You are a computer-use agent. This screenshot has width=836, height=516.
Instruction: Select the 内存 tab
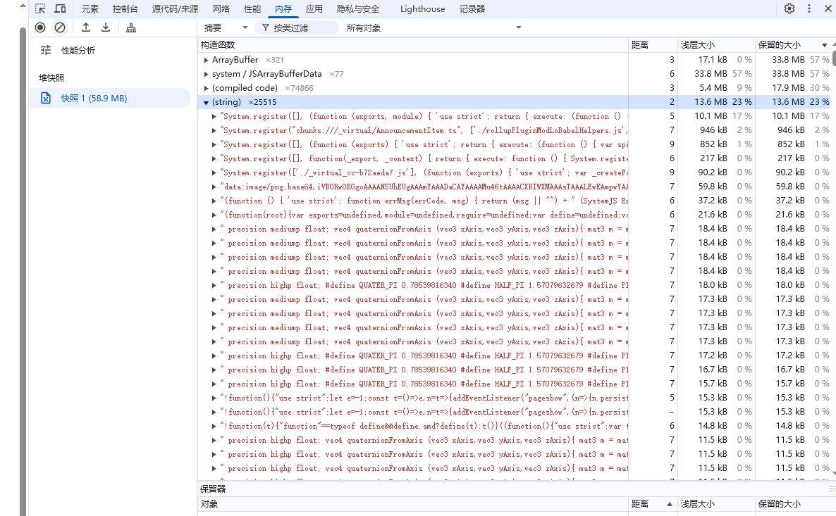click(x=283, y=9)
